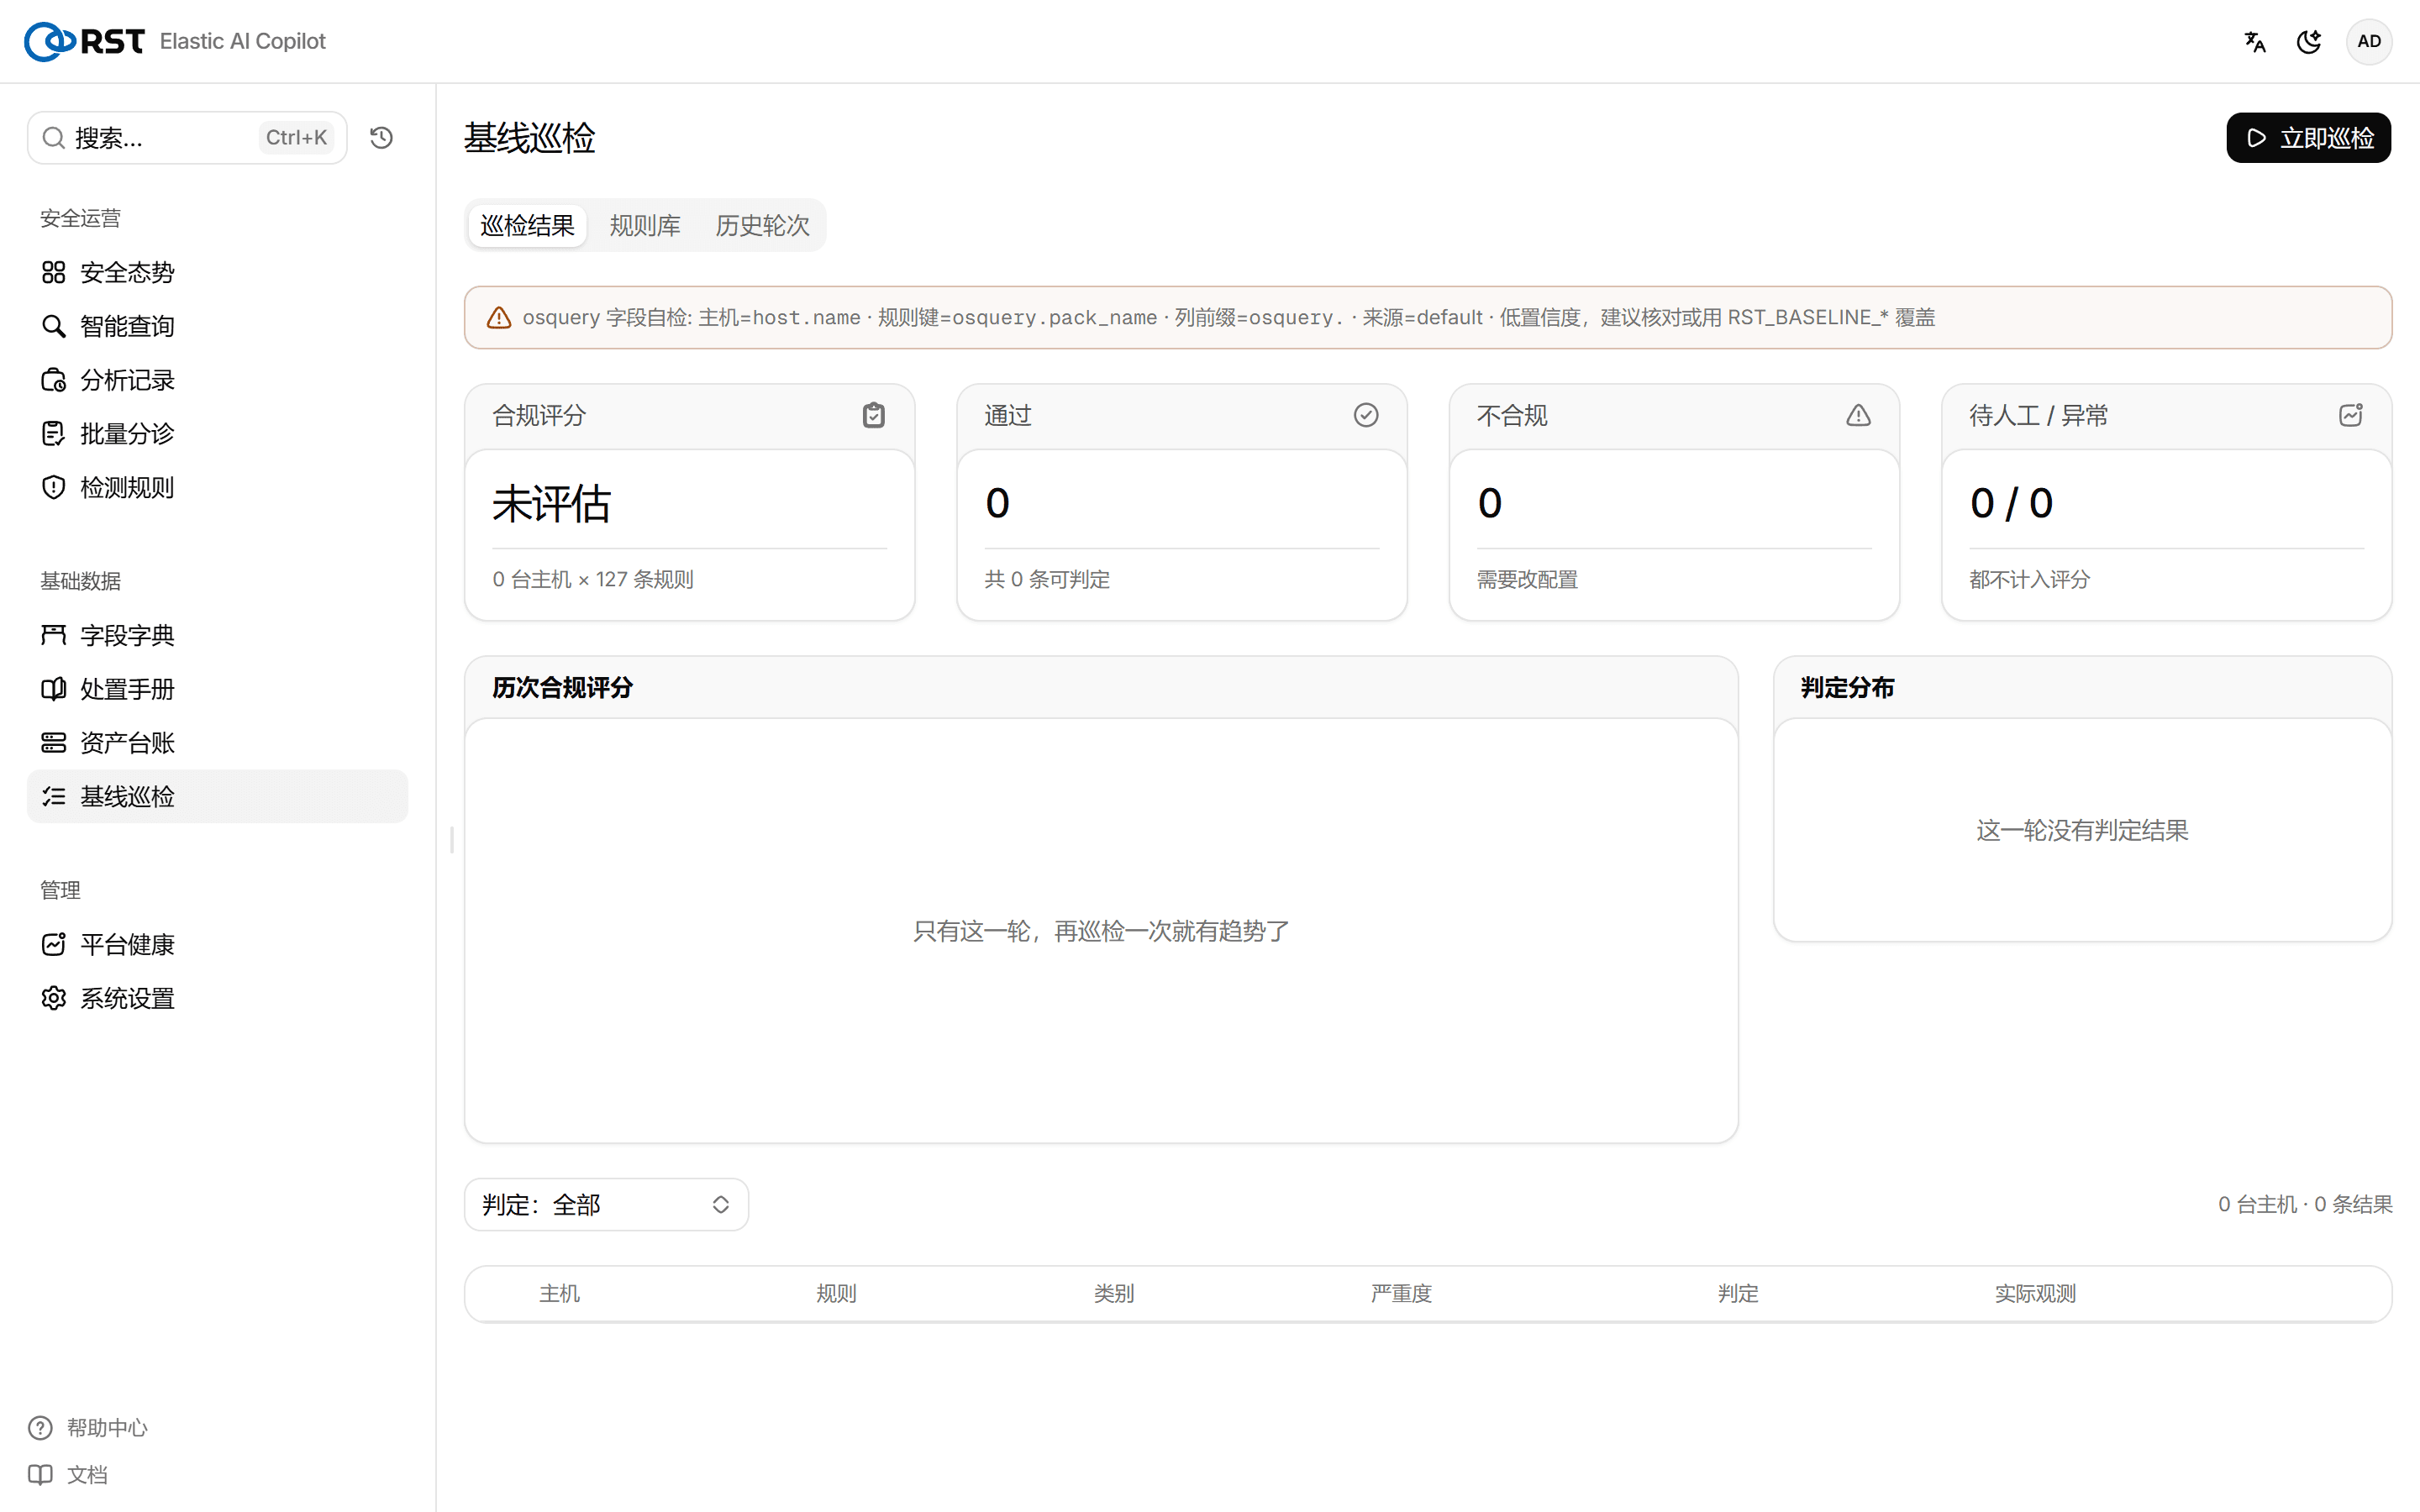Image resolution: width=2420 pixels, height=1512 pixels.
Task: Toggle dark mode moon icon
Action: pos(2309,41)
